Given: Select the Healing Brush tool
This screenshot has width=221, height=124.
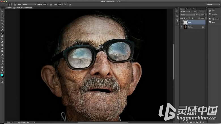Looking at the screenshot, I should [x=2, y=30].
